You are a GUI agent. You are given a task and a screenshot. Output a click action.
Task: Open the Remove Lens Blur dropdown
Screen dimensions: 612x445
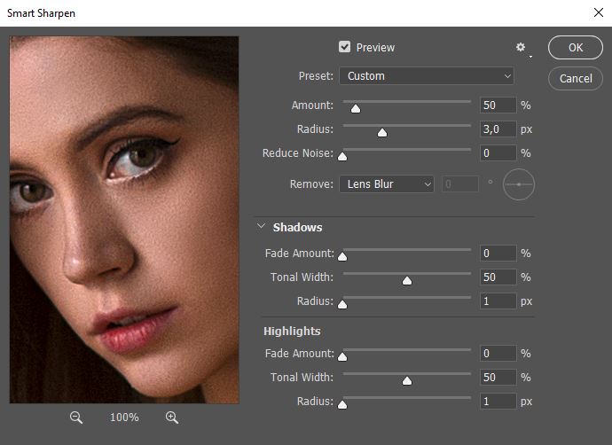point(387,184)
